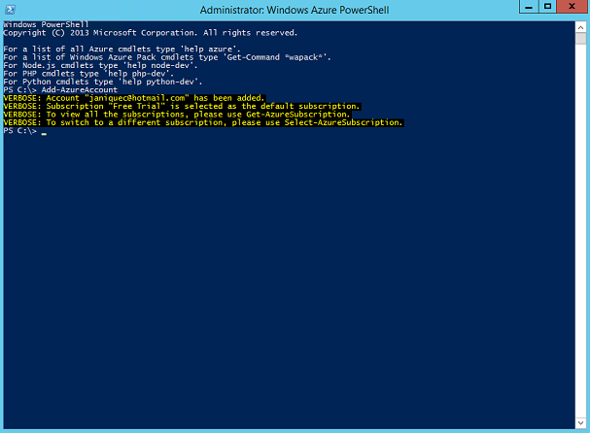Click the window title text
Viewport: 590px width, 433px height.
tap(295, 10)
